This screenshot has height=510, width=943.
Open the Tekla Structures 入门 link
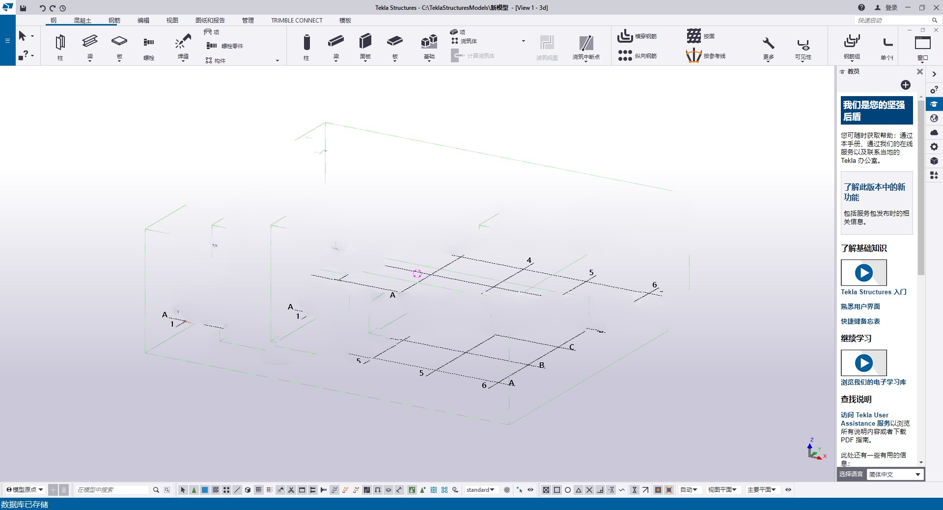coord(873,292)
